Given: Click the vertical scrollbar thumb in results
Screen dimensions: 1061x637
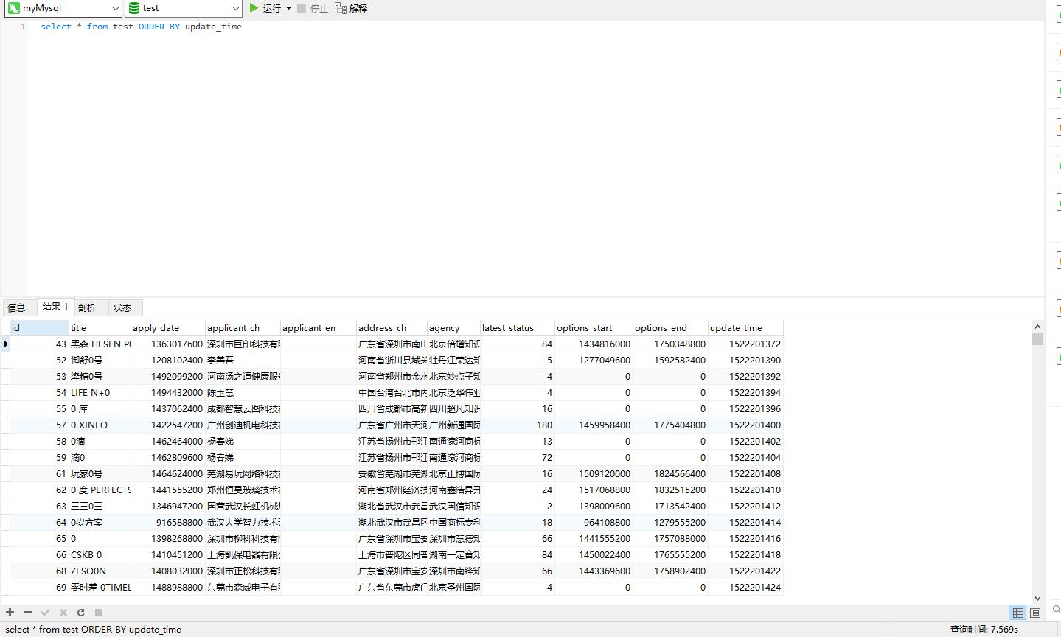Looking at the screenshot, I should pyautogui.click(x=1037, y=338).
